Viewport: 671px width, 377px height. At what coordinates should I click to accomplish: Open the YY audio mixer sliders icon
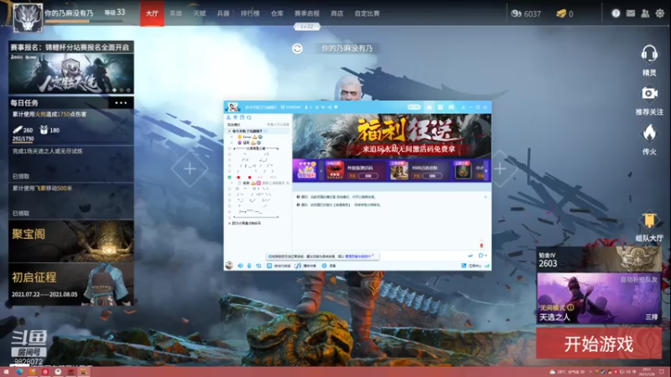(258, 266)
